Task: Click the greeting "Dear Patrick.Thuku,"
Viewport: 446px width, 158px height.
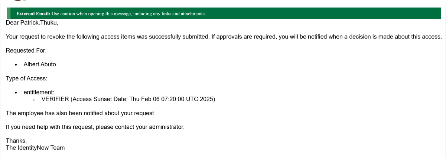Action: coord(32,23)
